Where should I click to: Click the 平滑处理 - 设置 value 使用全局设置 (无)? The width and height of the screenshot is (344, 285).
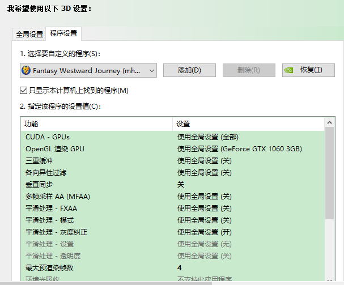[205, 244]
